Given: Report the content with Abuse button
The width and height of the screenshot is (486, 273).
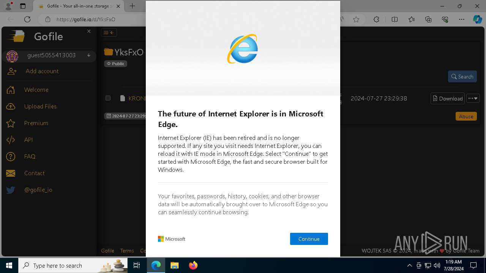Looking at the screenshot, I should tap(466, 116).
